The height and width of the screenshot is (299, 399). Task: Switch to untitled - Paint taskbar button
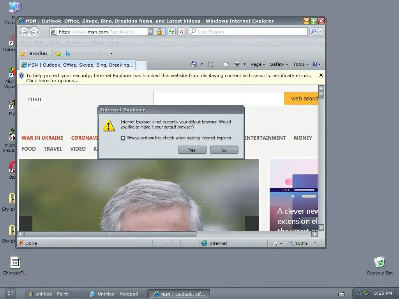(55, 294)
